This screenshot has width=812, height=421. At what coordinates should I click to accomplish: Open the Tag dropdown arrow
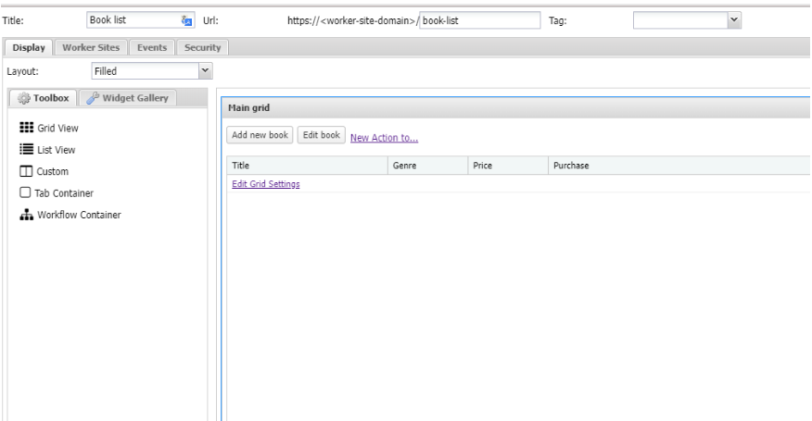click(734, 20)
